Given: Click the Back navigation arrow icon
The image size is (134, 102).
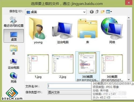Looking at the screenshot, I should (x=92, y=12).
